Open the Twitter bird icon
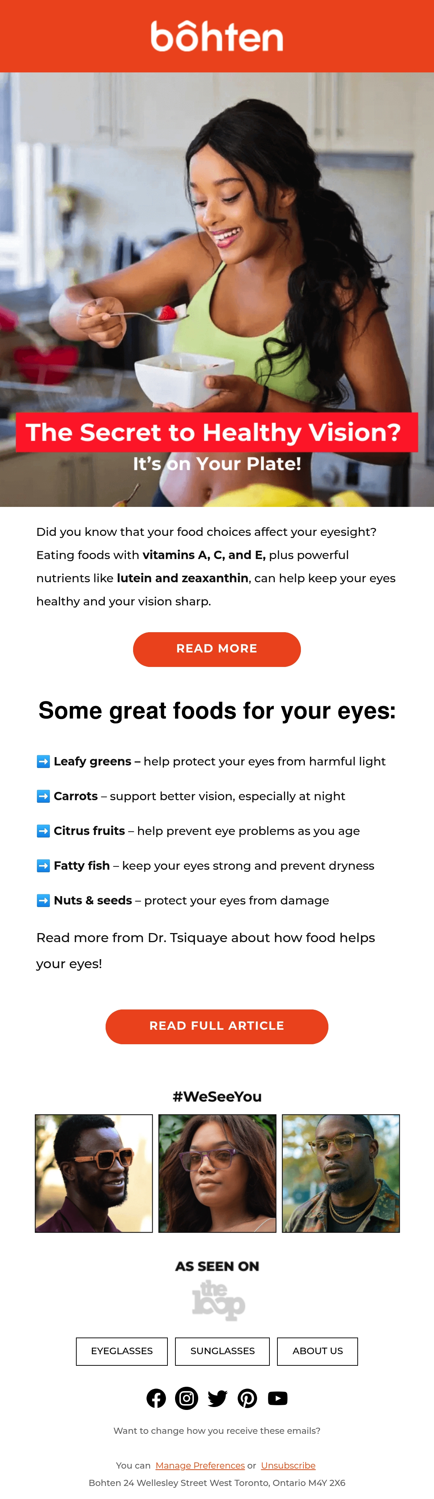This screenshot has width=434, height=1499. click(x=217, y=1398)
